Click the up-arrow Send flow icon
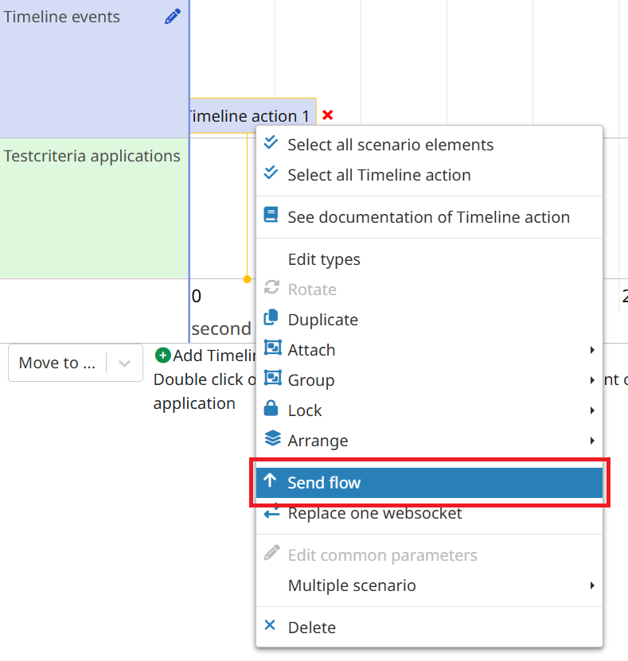The width and height of the screenshot is (628, 661). coord(270,480)
